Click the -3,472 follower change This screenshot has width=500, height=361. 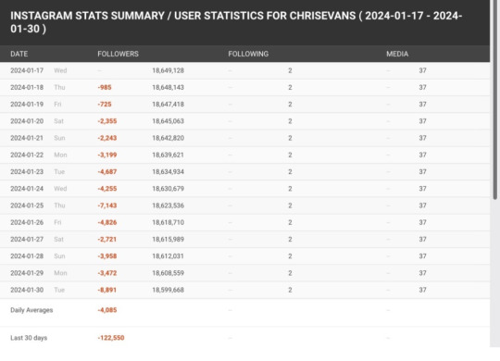point(107,273)
